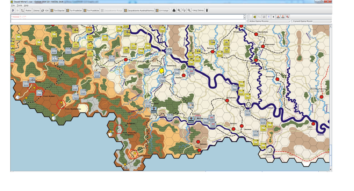Image resolution: width=354 pixels, height=191 pixels.
Task: Zoom in on the map
Action: pos(179,10)
